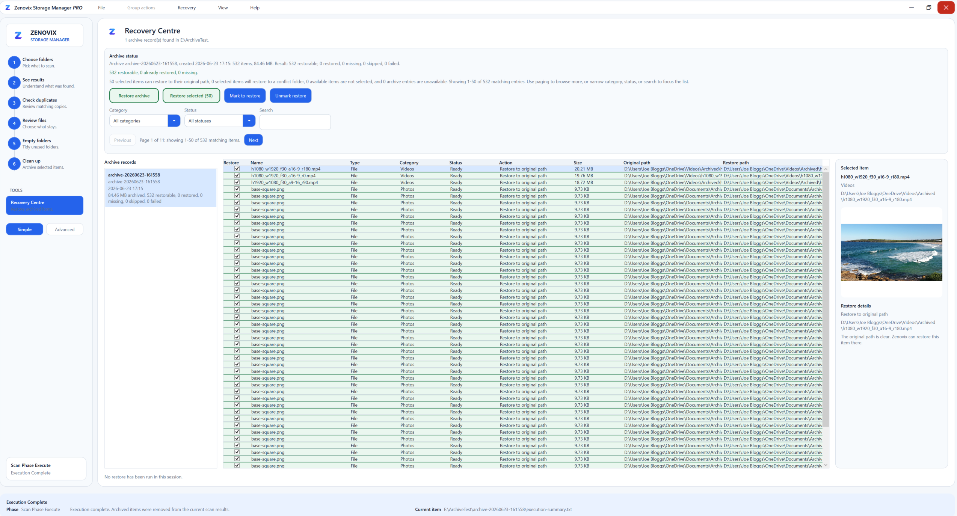Open the Status dropdown arrow
Screen dimensions: 957x516
point(249,121)
